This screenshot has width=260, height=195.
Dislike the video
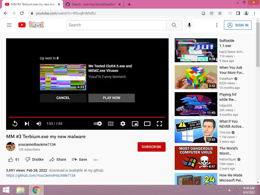pos(34,159)
